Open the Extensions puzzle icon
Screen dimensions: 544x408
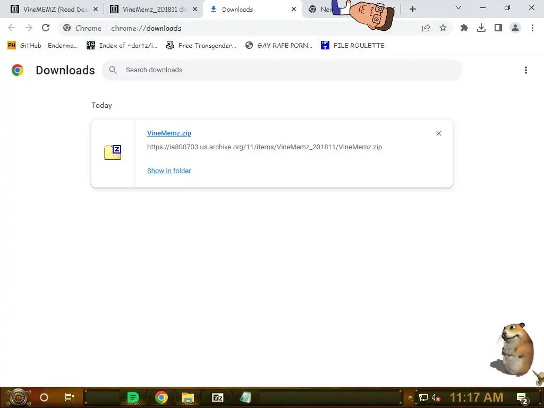tap(464, 28)
